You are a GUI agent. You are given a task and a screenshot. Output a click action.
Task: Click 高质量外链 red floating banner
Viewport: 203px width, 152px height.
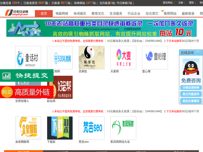(x=27, y=92)
